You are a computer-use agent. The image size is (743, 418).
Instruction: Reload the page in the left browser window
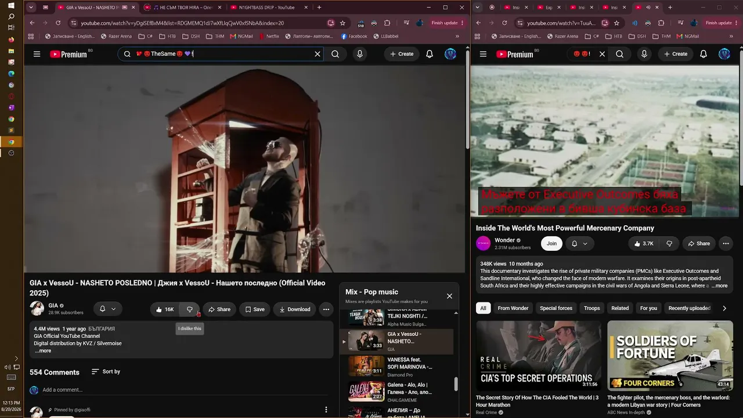[58, 23]
